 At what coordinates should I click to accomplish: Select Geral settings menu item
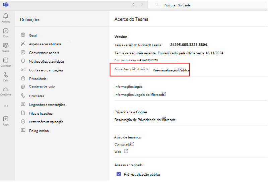(x=33, y=36)
